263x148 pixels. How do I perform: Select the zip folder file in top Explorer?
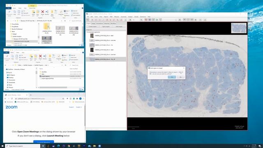[x=47, y=28]
